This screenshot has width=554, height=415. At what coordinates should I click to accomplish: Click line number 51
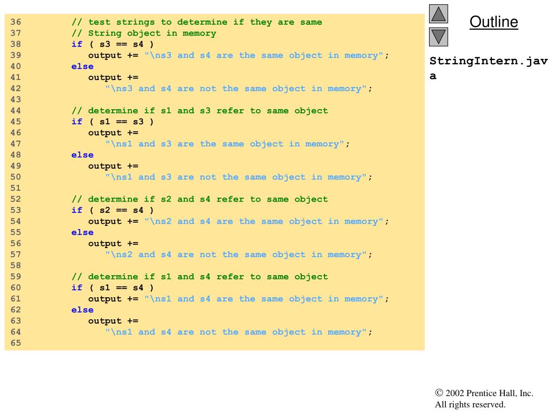16,188
